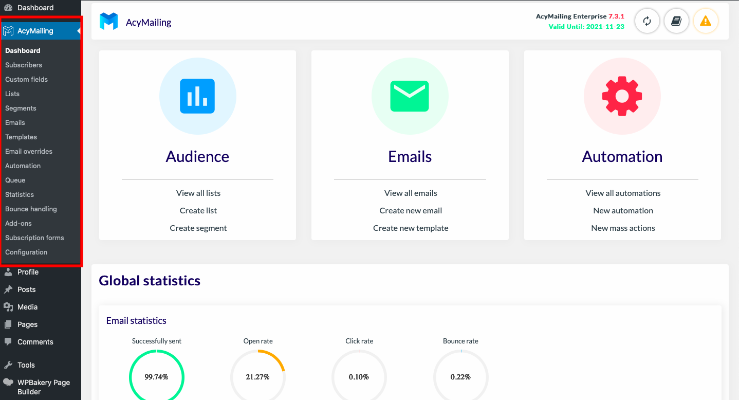Go to Statistics in the sidebar

[20, 194]
